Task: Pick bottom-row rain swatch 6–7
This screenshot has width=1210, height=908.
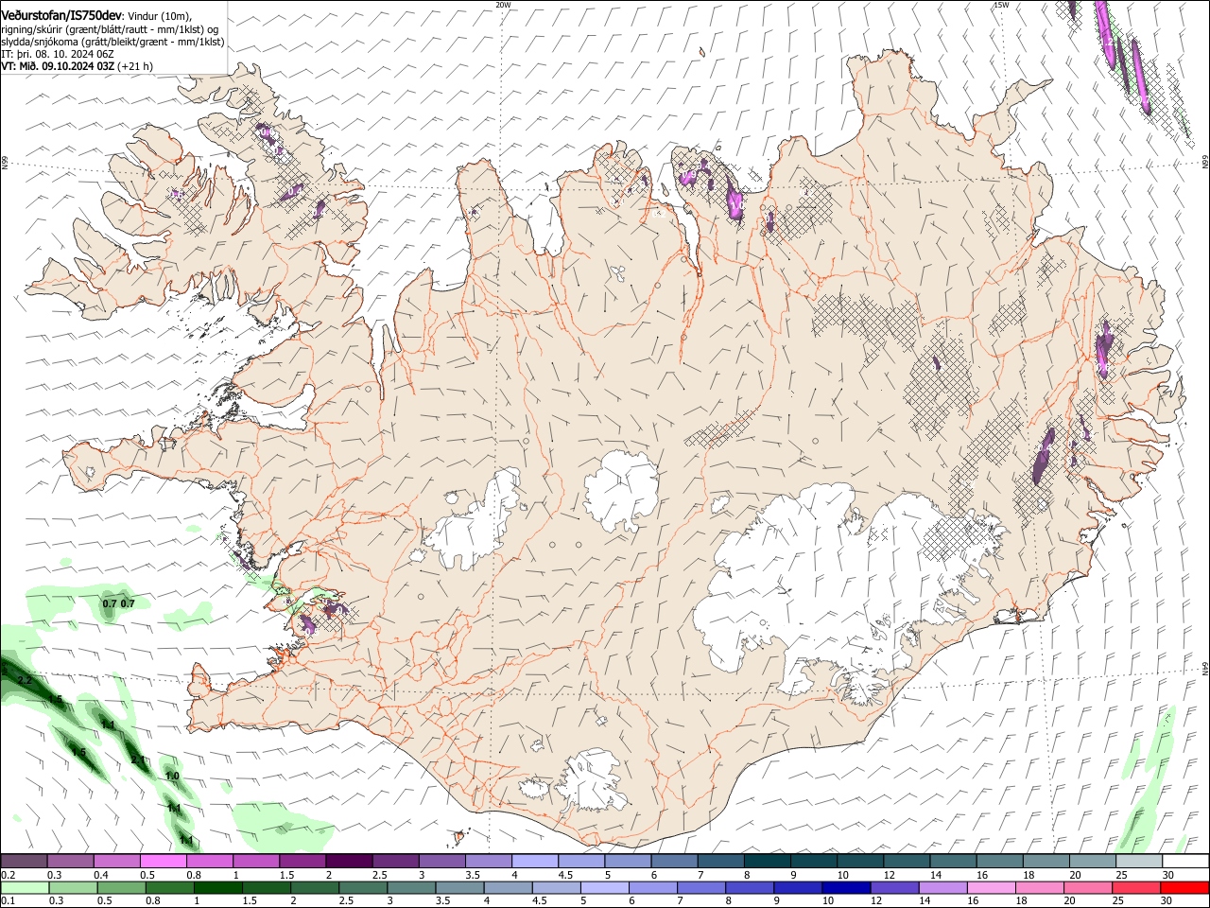Action: coord(653,888)
